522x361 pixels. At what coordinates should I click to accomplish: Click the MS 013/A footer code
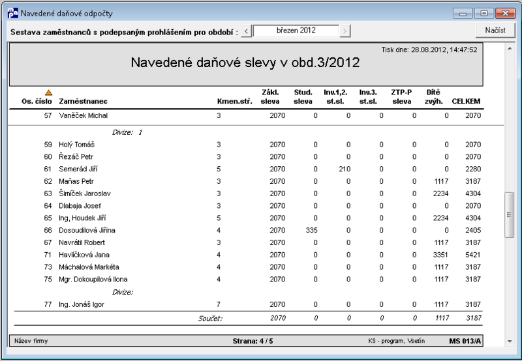(x=465, y=341)
